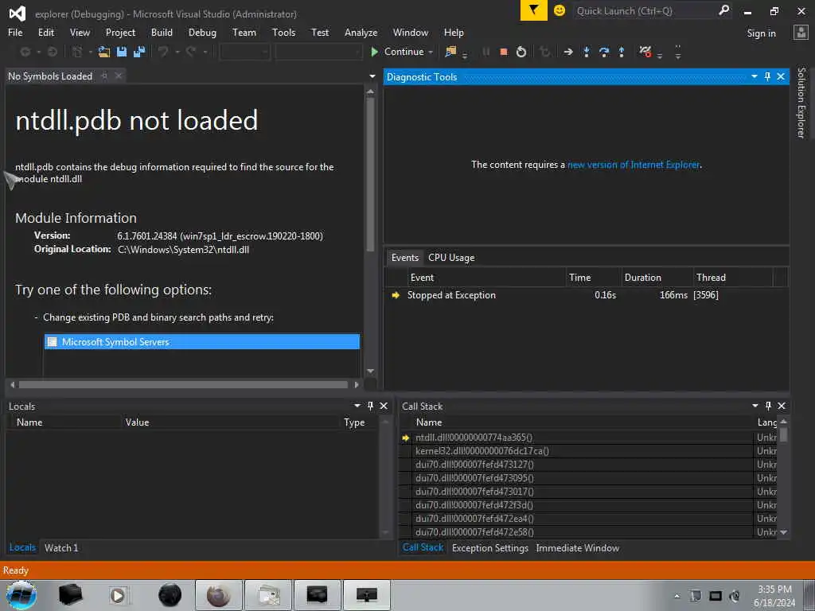This screenshot has width=815, height=611.
Task: Switch to the Exception Settings tab
Action: pyautogui.click(x=489, y=547)
